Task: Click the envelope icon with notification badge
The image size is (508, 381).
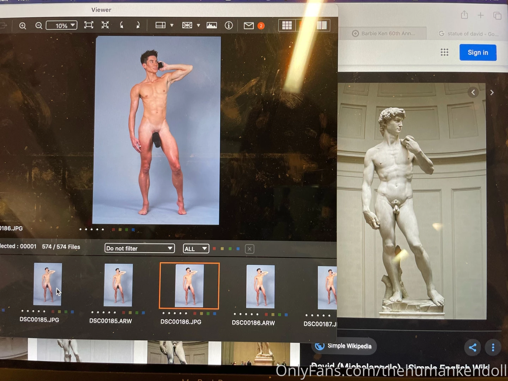Action: point(249,26)
